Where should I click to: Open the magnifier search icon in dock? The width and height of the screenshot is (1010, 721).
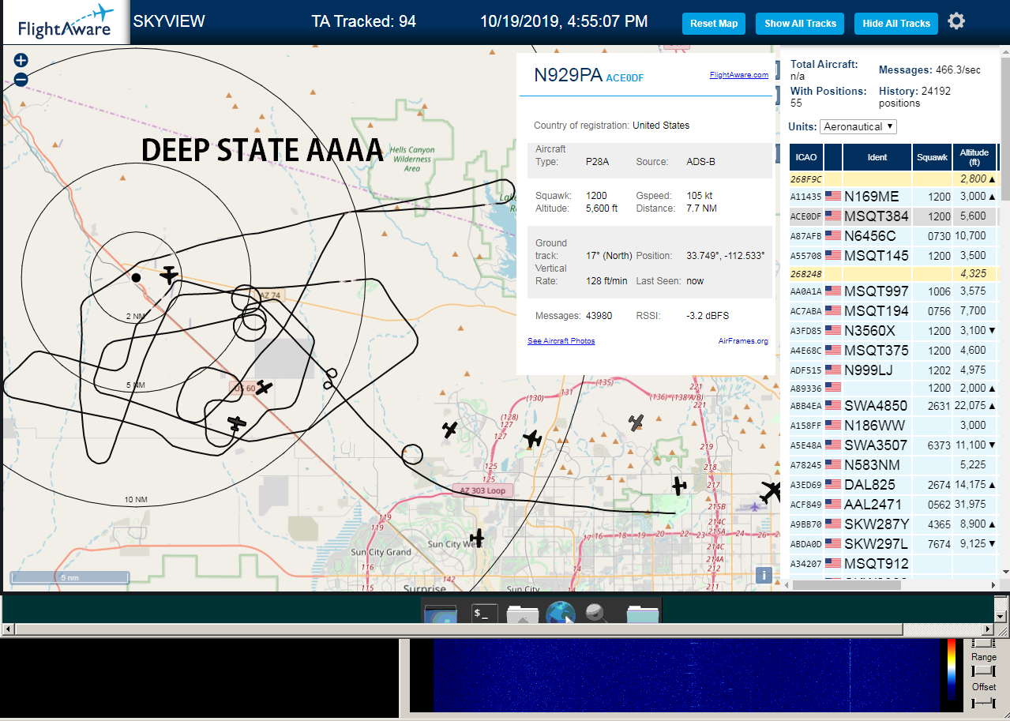point(596,613)
